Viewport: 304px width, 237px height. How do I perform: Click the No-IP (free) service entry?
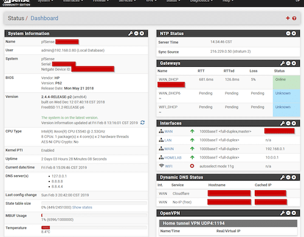click(182, 202)
